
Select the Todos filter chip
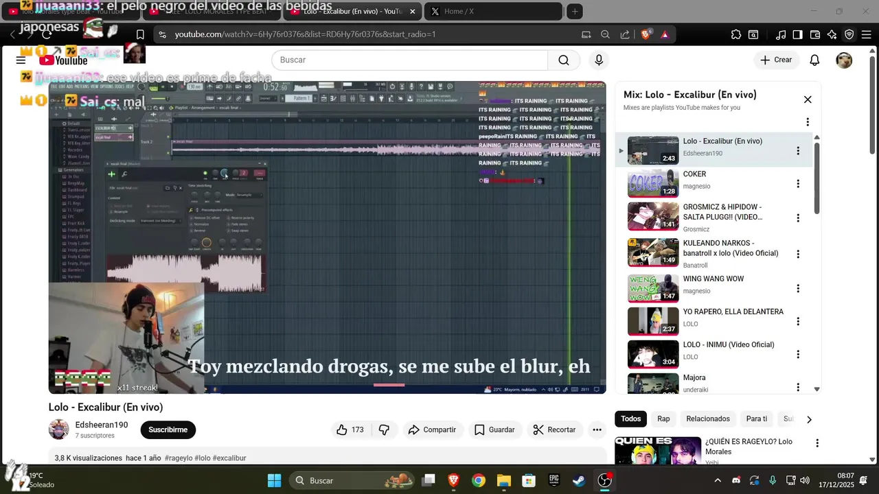click(631, 419)
